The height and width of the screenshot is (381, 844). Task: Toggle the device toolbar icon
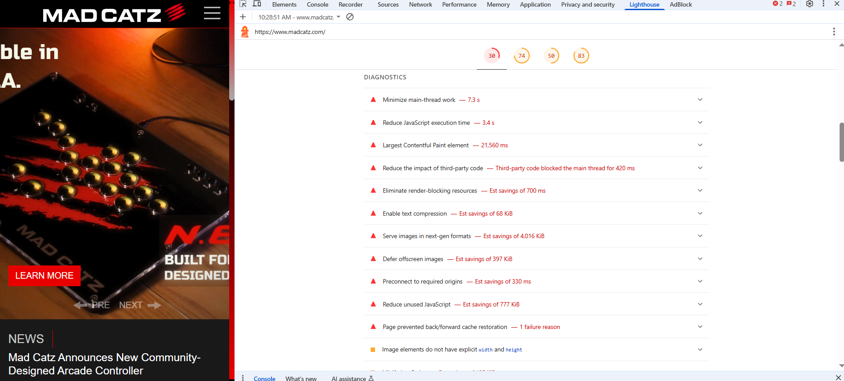(257, 4)
